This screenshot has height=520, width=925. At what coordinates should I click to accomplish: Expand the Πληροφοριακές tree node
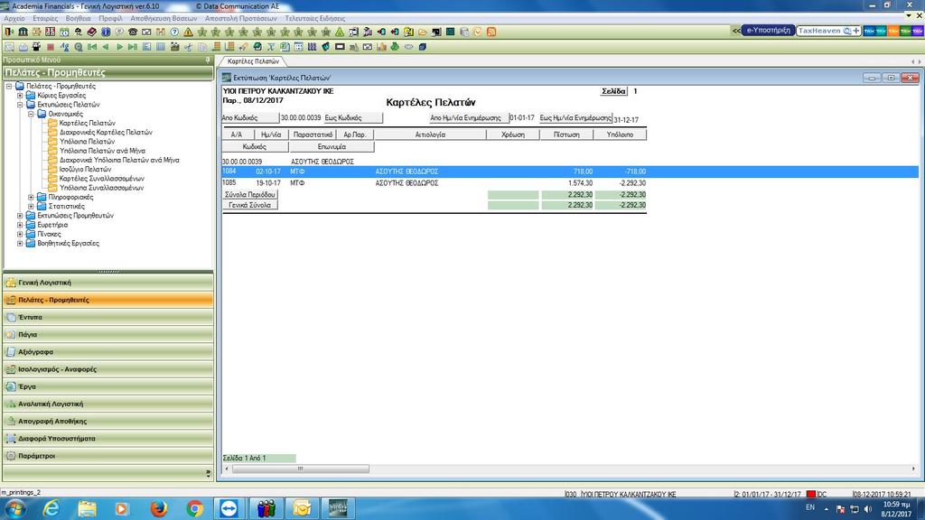pos(31,197)
